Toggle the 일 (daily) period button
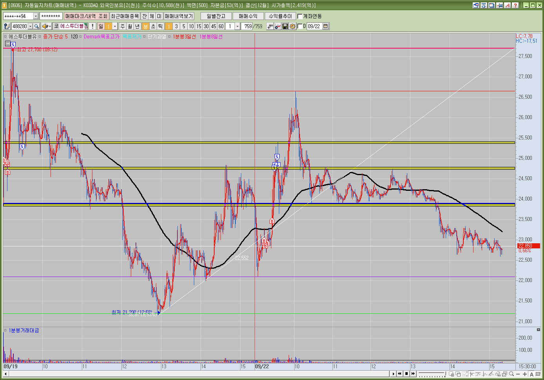544x380 pixels. click(x=101, y=26)
